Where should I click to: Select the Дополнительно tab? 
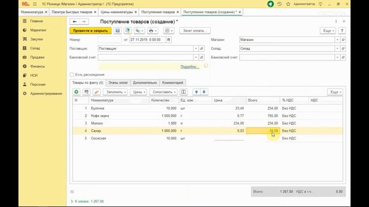click(145, 83)
